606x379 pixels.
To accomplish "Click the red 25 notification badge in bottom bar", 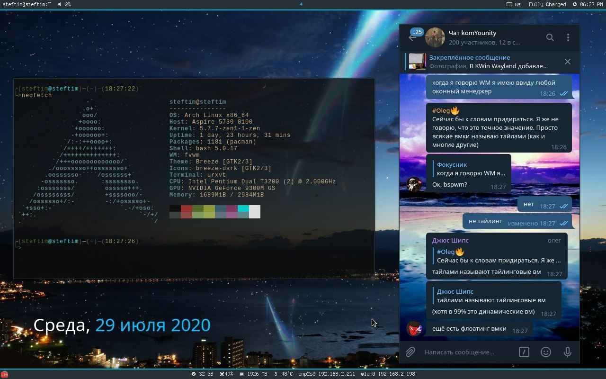I will tap(5, 374).
